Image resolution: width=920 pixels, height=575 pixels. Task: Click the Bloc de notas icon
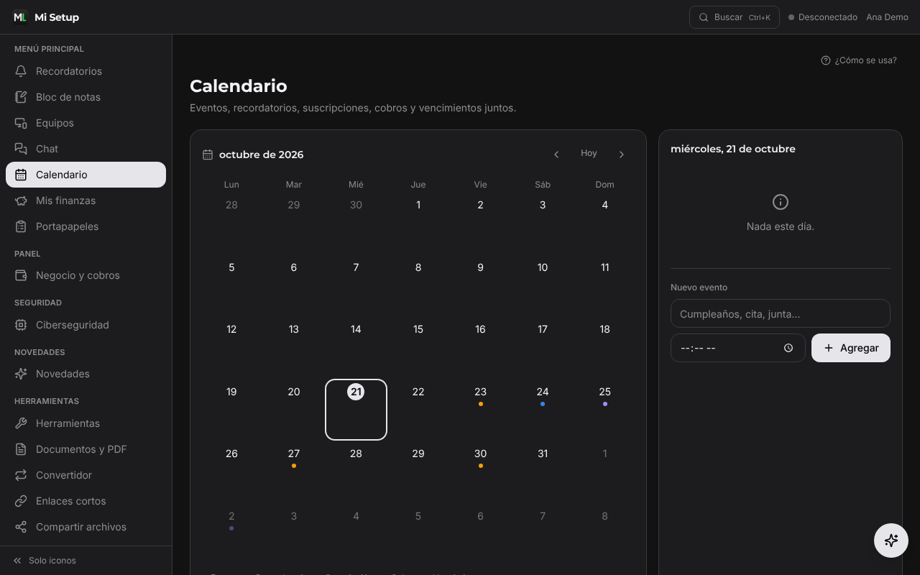point(21,97)
